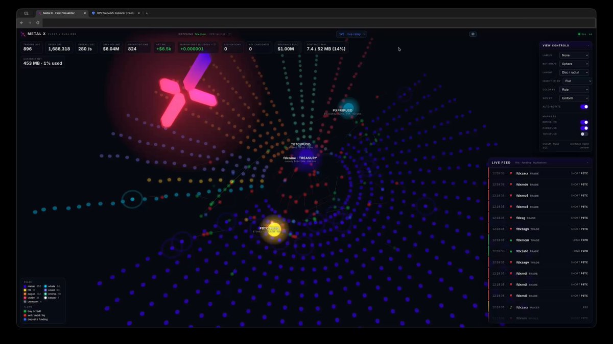Click the Net PnL +$6.5k stat card
The width and height of the screenshot is (613, 344).
163,47
